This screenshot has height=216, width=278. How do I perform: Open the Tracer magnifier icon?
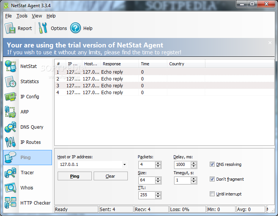coord(11,172)
